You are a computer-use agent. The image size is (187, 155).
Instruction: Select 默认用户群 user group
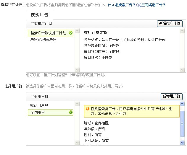pos(39,105)
